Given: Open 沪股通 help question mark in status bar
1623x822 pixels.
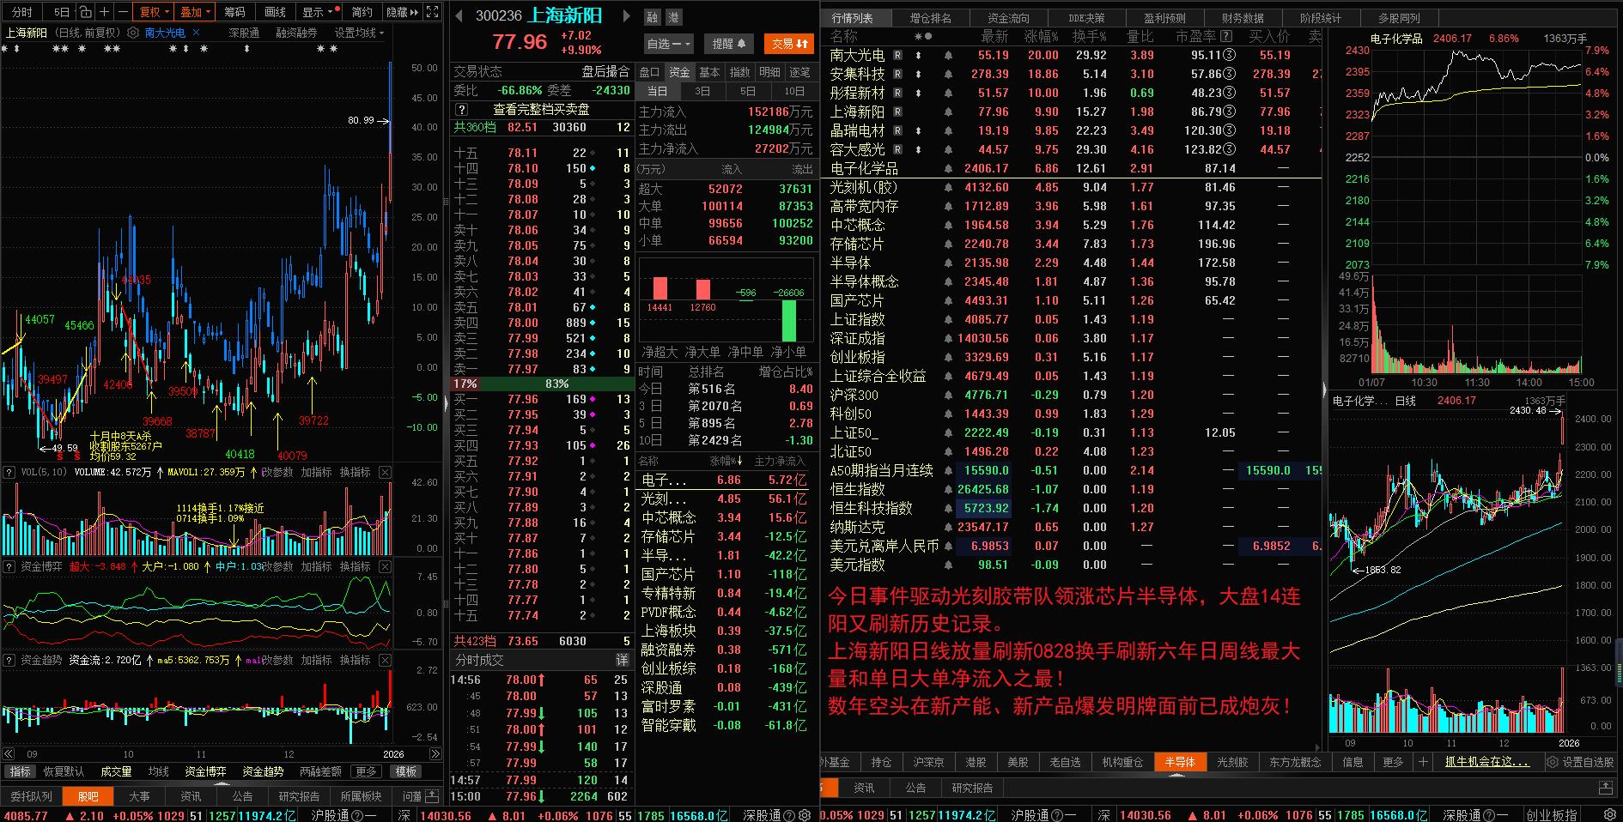Looking at the screenshot, I should 357,815.
